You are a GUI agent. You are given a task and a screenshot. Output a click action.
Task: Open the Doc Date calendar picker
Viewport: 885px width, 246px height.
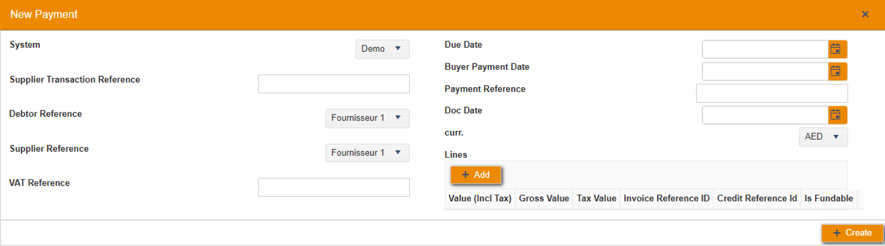(837, 115)
